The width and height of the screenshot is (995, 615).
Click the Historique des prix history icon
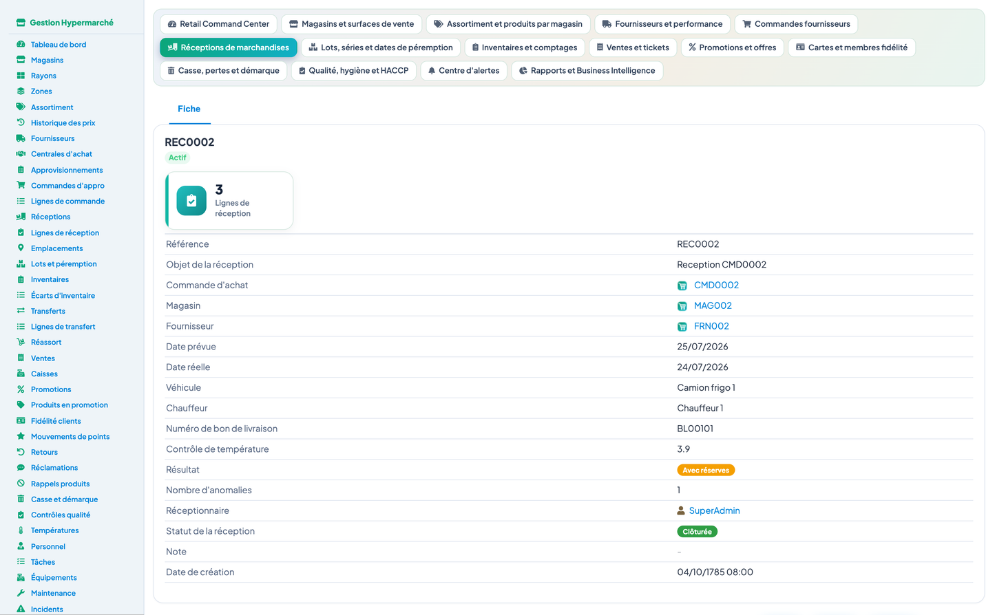tap(21, 122)
